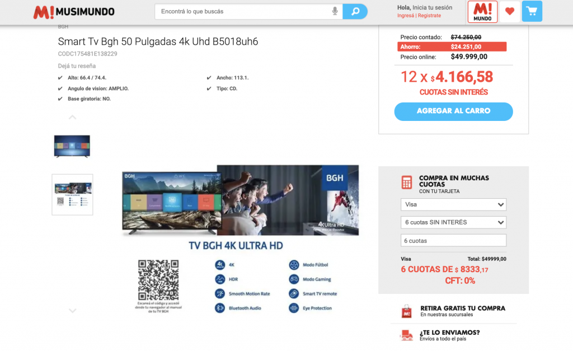Click the Alto: 66.4 / 74.4 spec
The height and width of the screenshot is (351, 573).
[87, 77]
